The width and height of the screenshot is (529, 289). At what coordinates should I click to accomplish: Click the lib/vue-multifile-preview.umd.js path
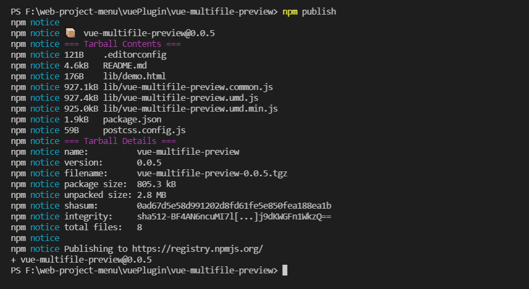tap(181, 98)
